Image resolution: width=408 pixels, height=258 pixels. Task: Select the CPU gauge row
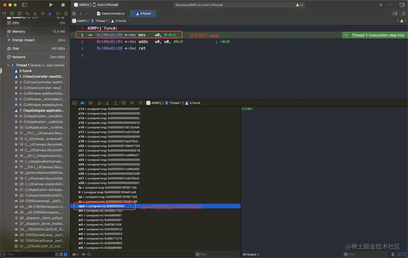pyautogui.click(x=35, y=23)
